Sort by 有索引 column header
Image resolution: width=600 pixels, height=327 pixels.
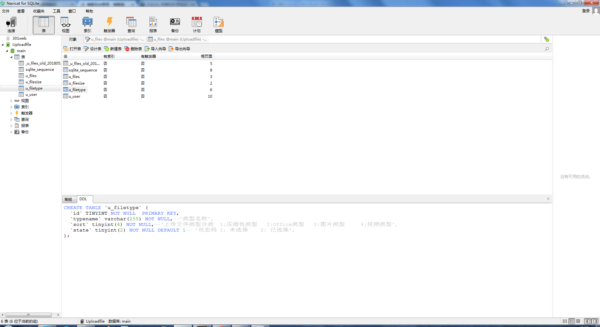click(x=121, y=56)
